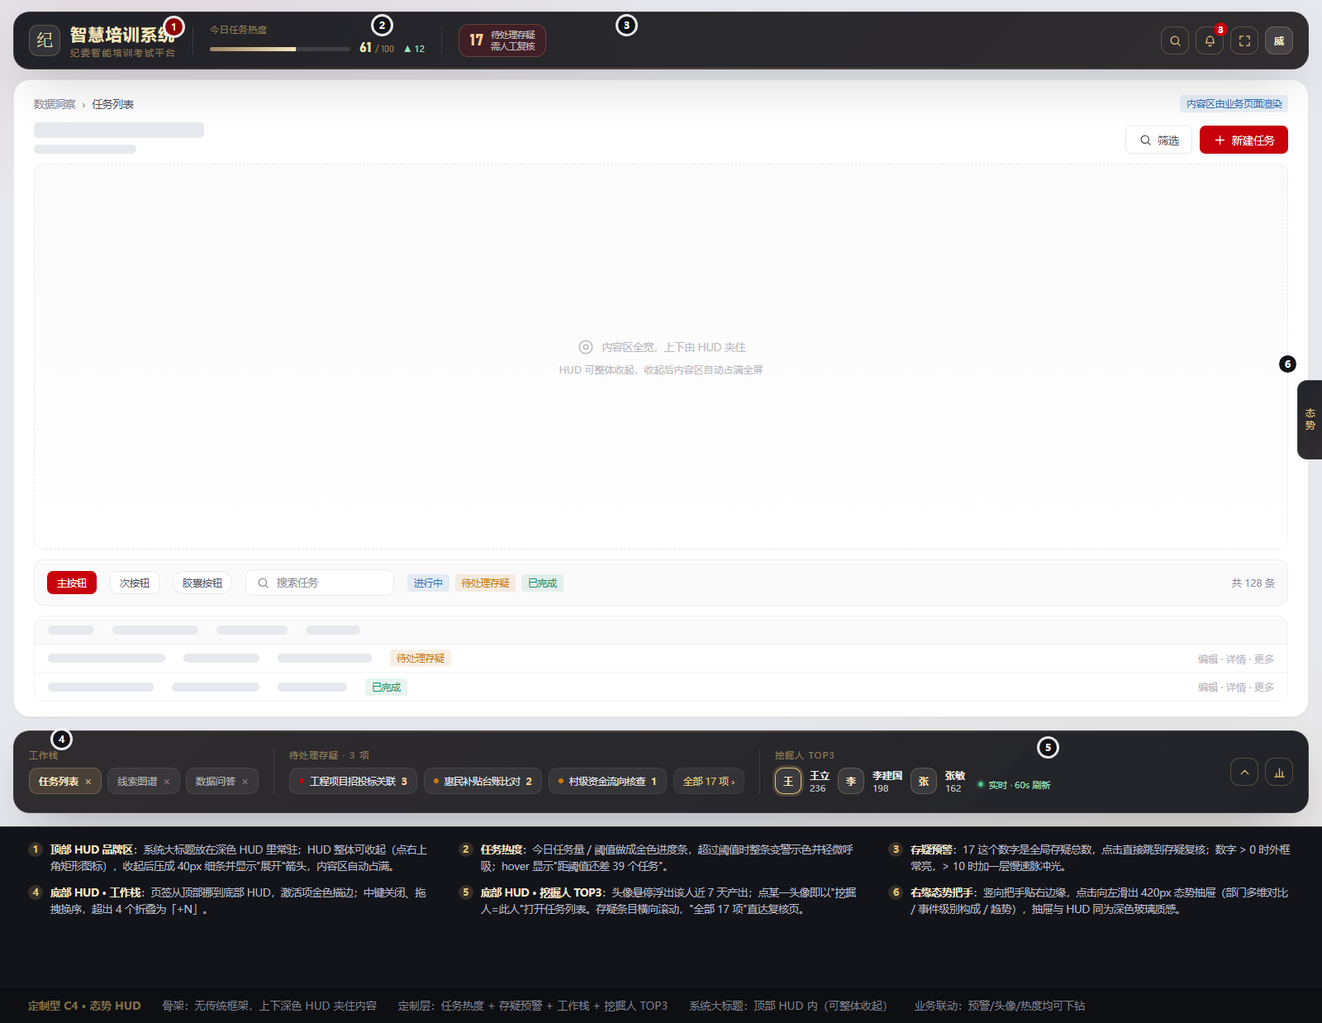
Task: Open 惠民补贴台账比对 doubt chip
Action: 483,781
